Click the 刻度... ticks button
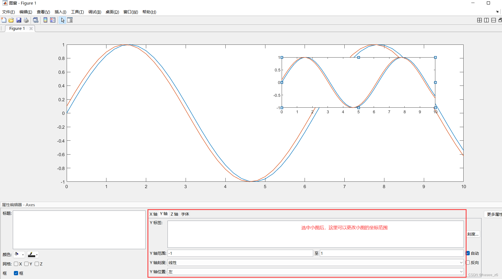Viewport: 502px width, 279px height. 473,234
